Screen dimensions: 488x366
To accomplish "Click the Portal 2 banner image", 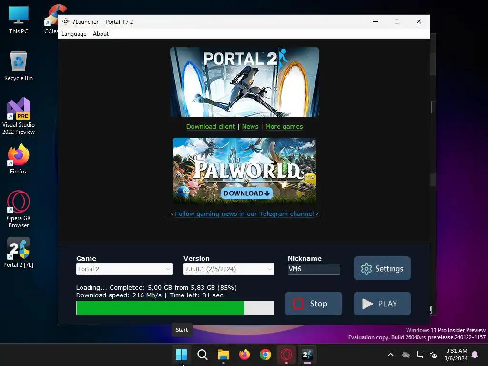I will [244, 82].
